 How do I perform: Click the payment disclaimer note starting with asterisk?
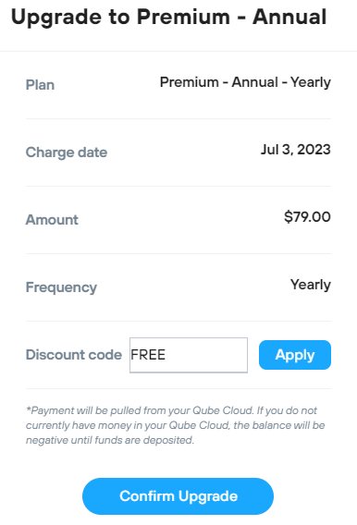click(176, 425)
